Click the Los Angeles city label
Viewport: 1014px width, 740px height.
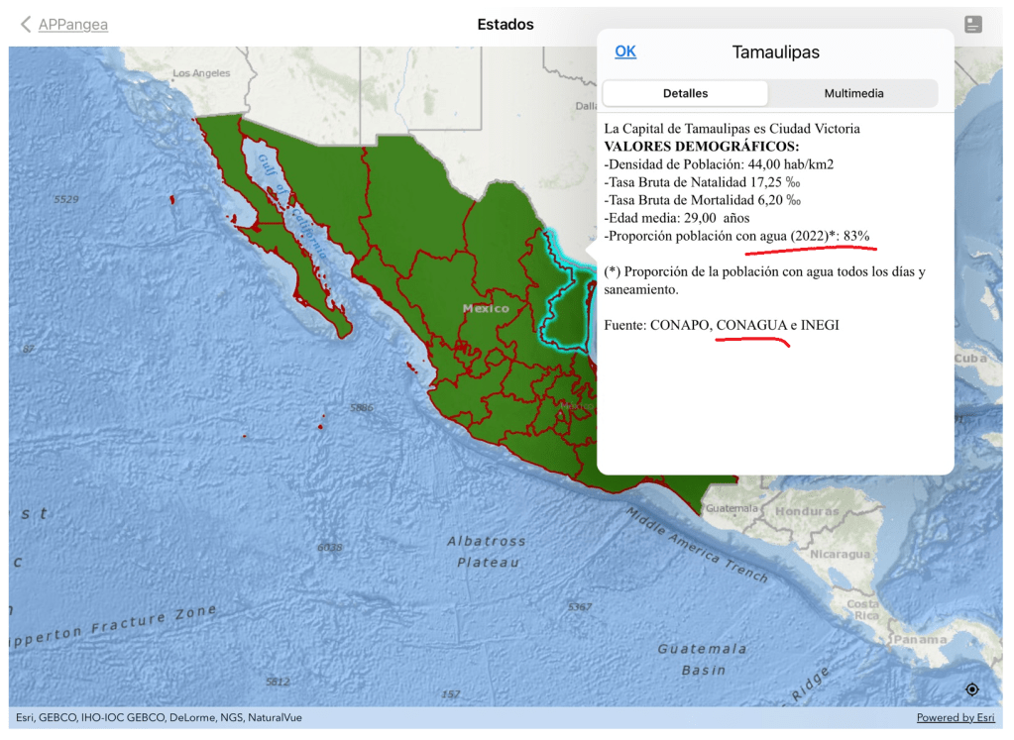[x=201, y=73]
